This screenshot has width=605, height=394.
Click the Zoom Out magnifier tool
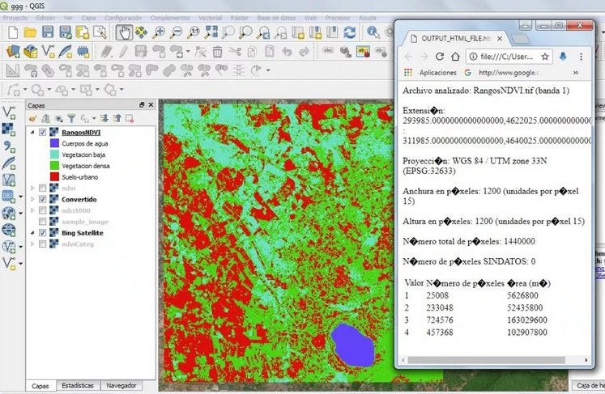point(177,32)
